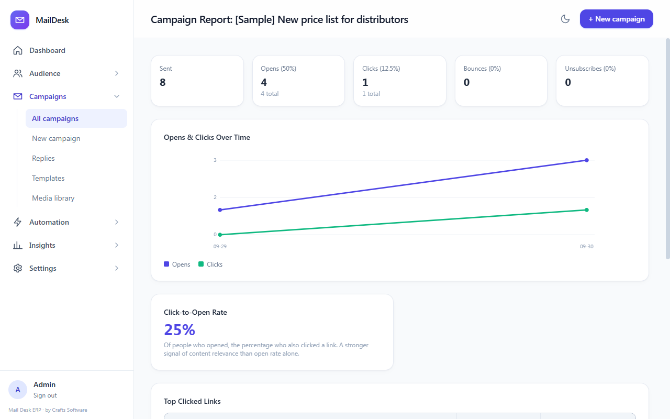
Task: Click the Clicks data point on 09-30
Action: [x=587, y=210]
